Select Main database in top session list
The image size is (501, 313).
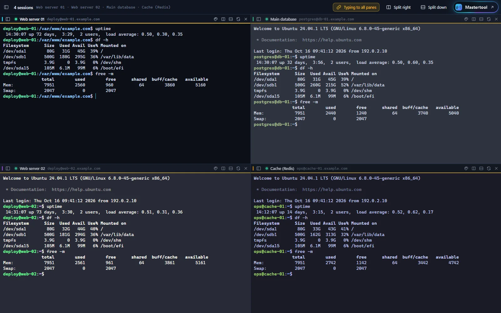point(121,7)
